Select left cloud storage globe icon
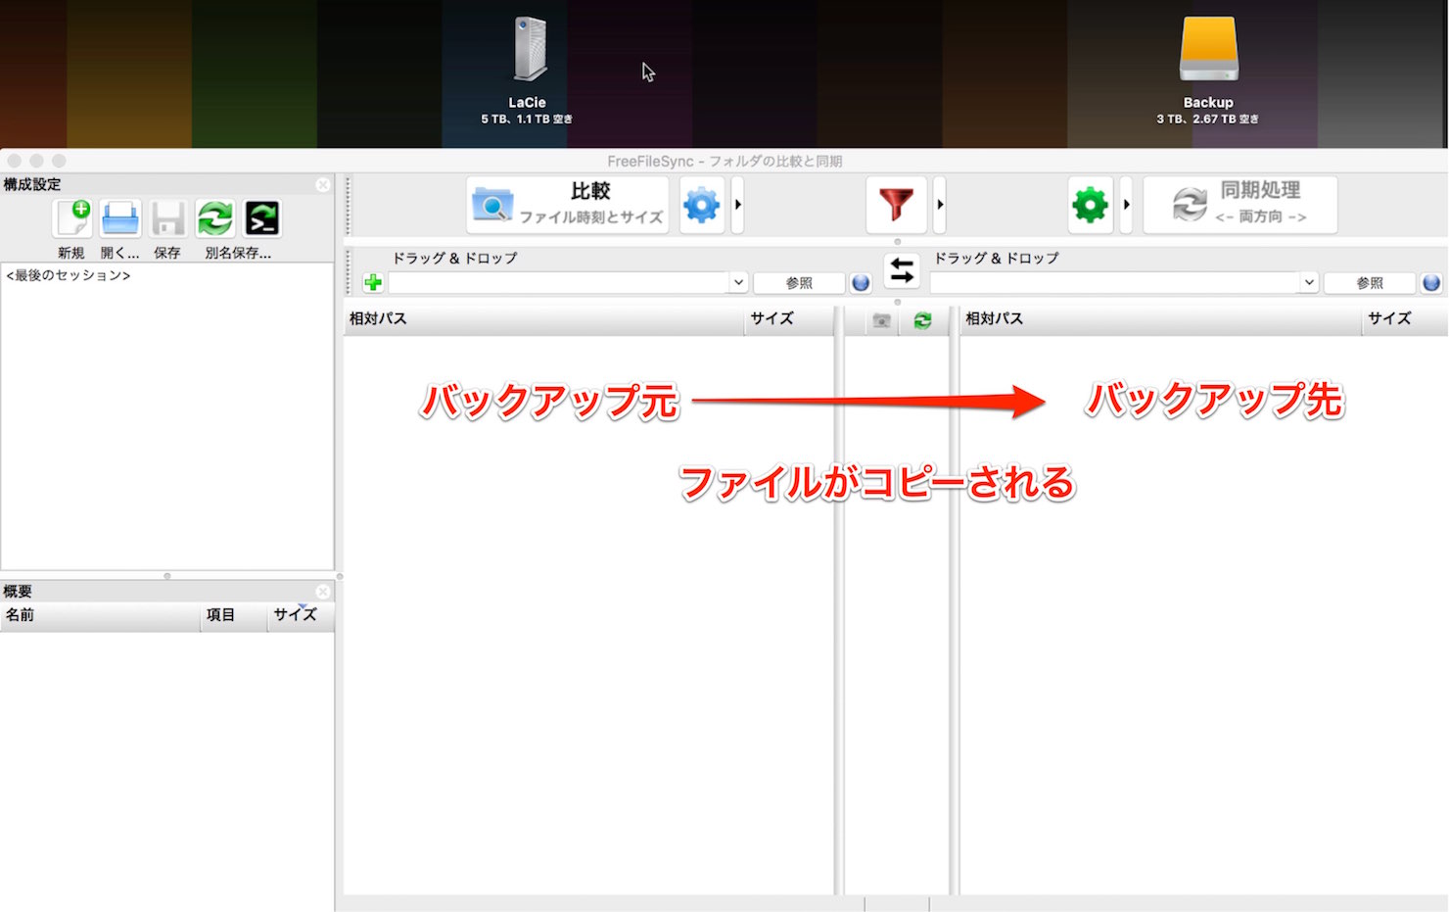The width and height of the screenshot is (1449, 912). click(x=861, y=283)
